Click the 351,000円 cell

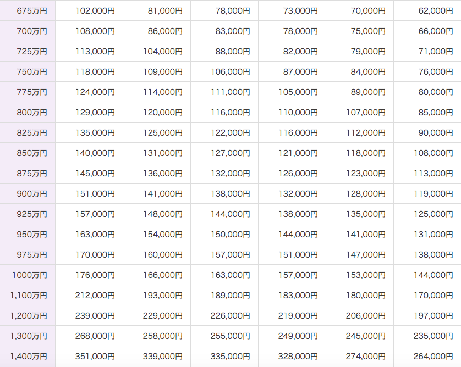click(x=89, y=356)
